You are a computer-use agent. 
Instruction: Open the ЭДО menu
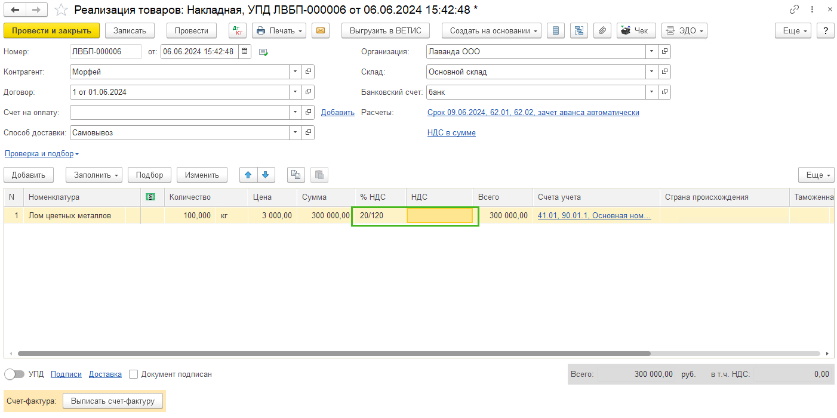coord(684,30)
